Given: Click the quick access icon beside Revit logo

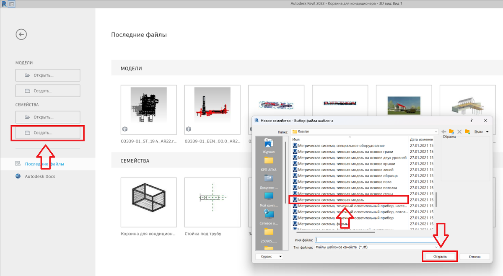Looking at the screenshot, I should coord(11,4).
